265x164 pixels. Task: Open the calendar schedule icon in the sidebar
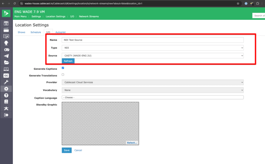pyautogui.click(x=6, y=23)
